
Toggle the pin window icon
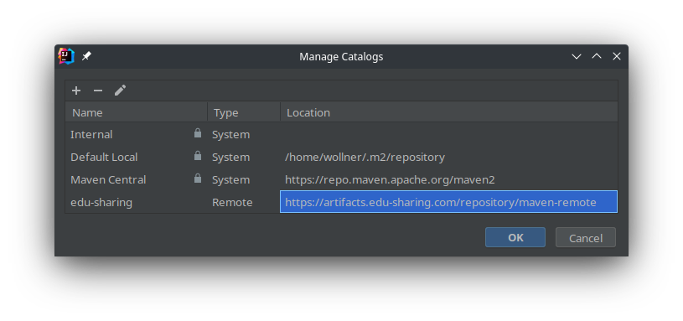tap(86, 56)
